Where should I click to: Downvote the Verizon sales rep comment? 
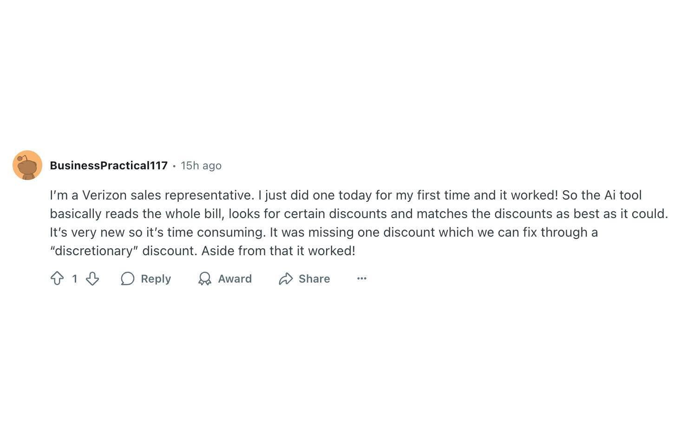[92, 278]
